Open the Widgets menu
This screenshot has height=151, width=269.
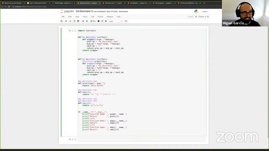pyautogui.click(x=110, y=17)
